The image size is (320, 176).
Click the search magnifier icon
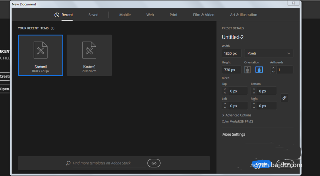click(x=68, y=163)
